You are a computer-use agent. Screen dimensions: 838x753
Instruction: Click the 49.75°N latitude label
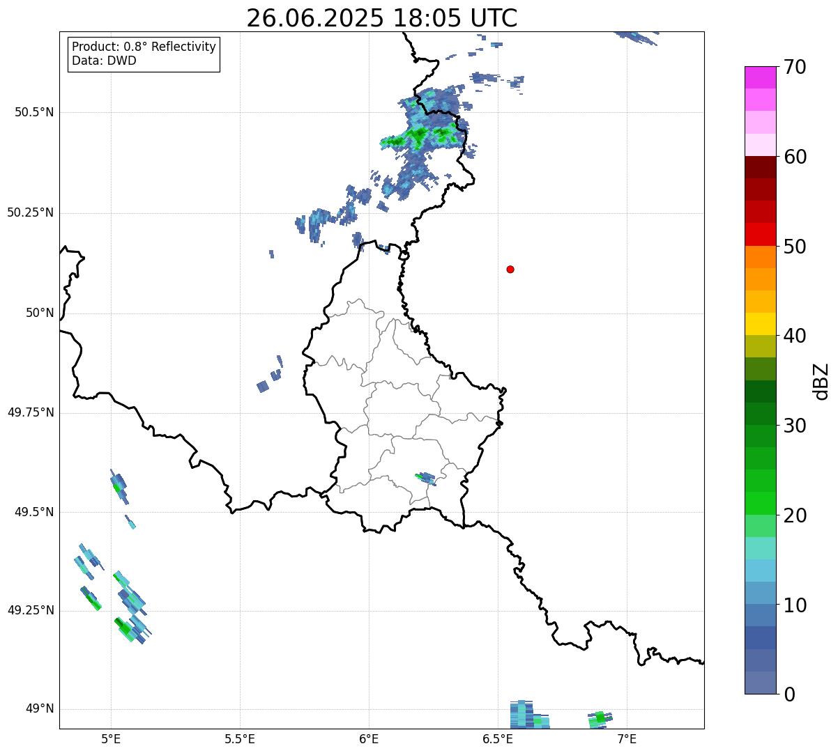coord(30,412)
